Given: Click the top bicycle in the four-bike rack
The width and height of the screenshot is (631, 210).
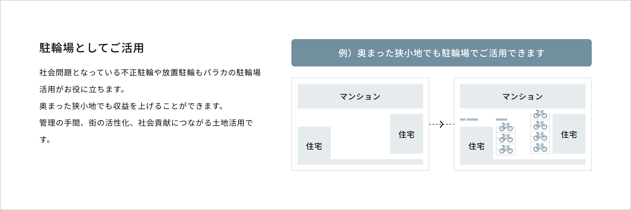Looking at the screenshot, I should 540,114.
